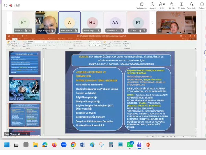This screenshot has height=155, width=206.
Task: Switch to the Gözden Geçir ribbon tab
Action: [x=61, y=39]
